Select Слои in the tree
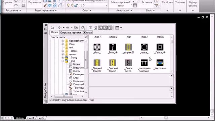The width and height of the screenshot is (215, 121). tap(76, 78)
